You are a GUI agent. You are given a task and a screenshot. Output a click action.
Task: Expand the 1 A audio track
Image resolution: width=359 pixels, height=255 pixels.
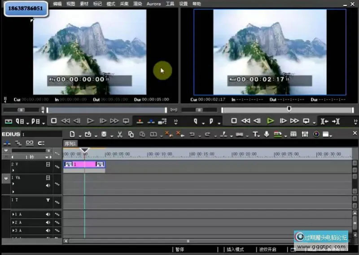click(13, 214)
